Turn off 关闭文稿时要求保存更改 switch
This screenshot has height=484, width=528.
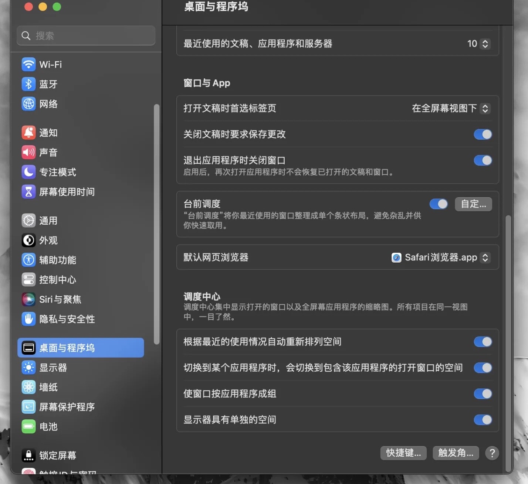pyautogui.click(x=483, y=134)
